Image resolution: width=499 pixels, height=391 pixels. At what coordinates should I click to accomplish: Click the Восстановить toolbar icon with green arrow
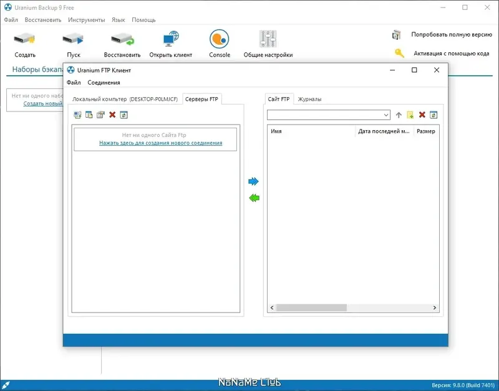[122, 39]
